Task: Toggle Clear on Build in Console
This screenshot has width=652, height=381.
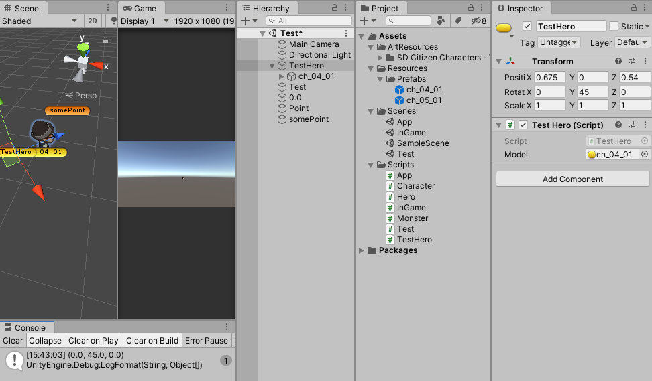Action: pos(152,340)
